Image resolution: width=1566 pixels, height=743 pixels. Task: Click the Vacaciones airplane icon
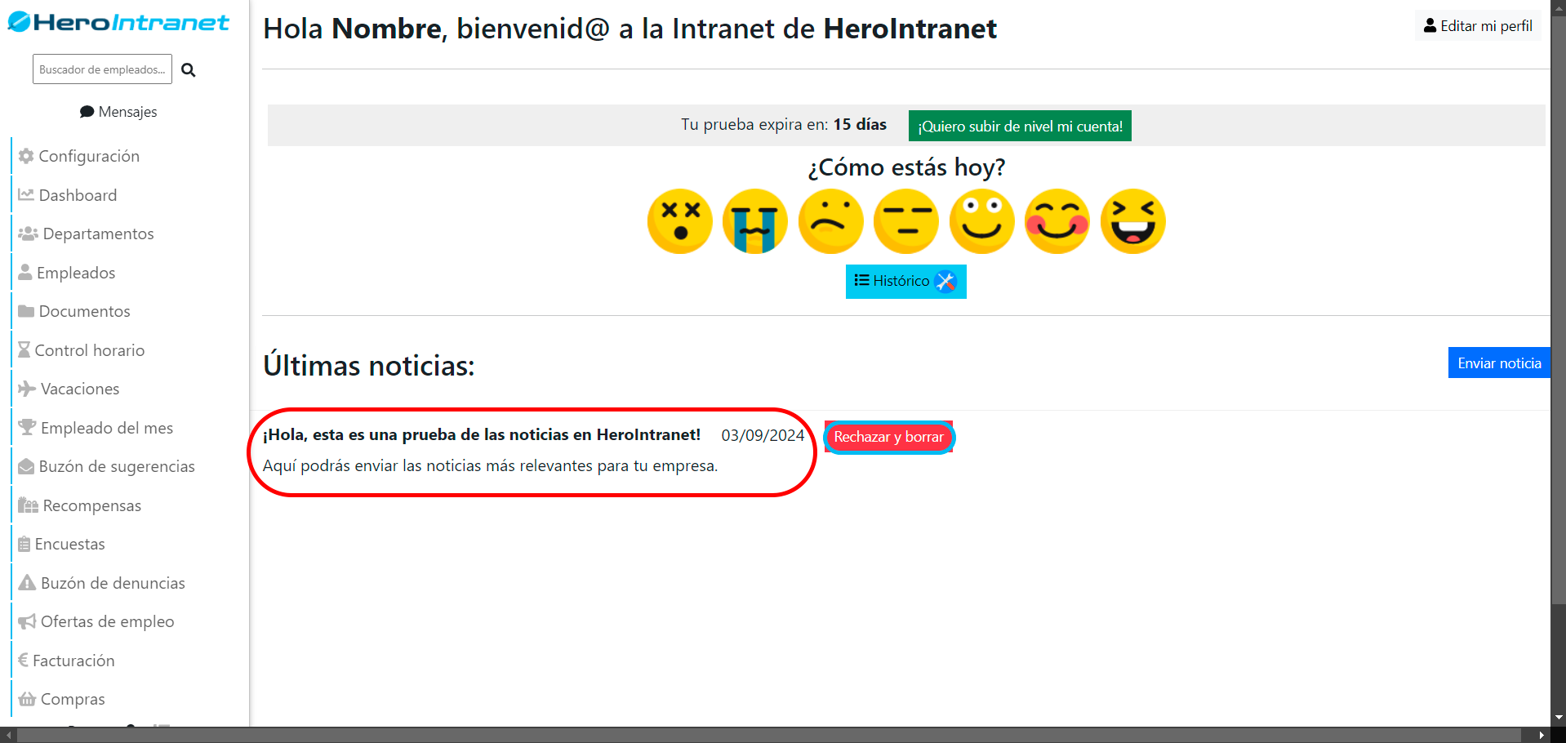point(27,389)
